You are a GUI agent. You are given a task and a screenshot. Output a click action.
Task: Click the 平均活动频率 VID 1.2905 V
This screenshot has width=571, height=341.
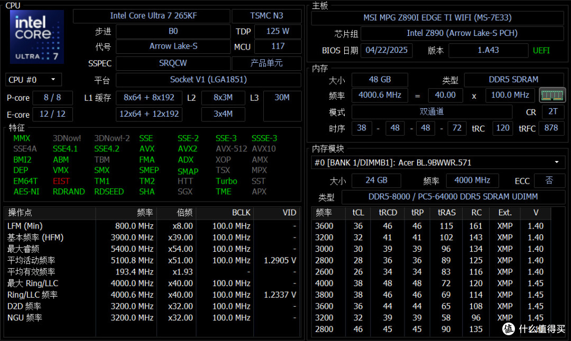pos(280,261)
